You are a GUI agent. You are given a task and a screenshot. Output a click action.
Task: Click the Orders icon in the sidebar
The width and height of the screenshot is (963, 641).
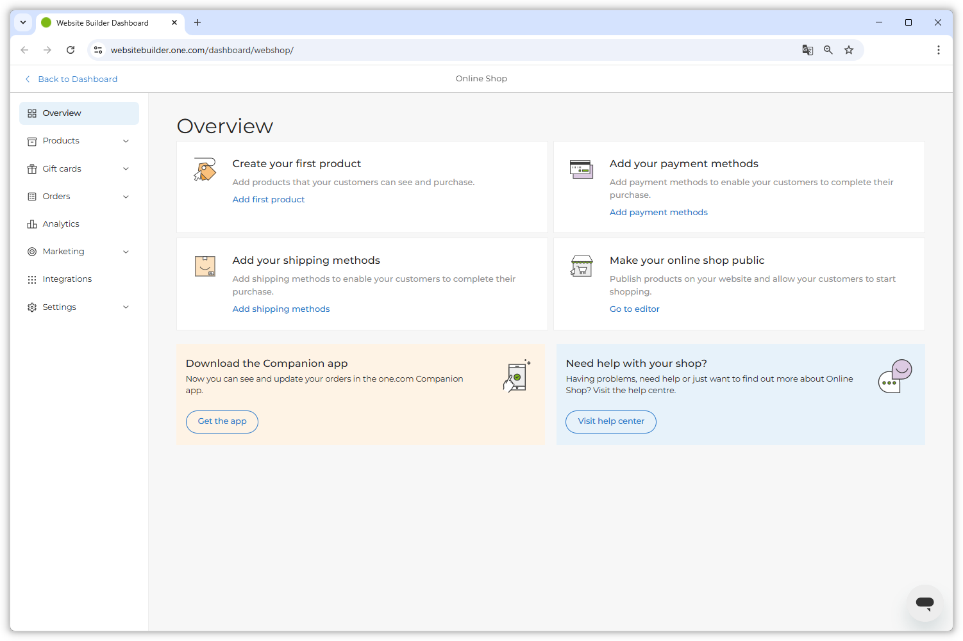32,196
